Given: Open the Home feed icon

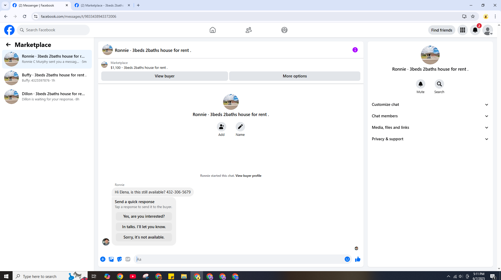Looking at the screenshot, I should point(213,30).
